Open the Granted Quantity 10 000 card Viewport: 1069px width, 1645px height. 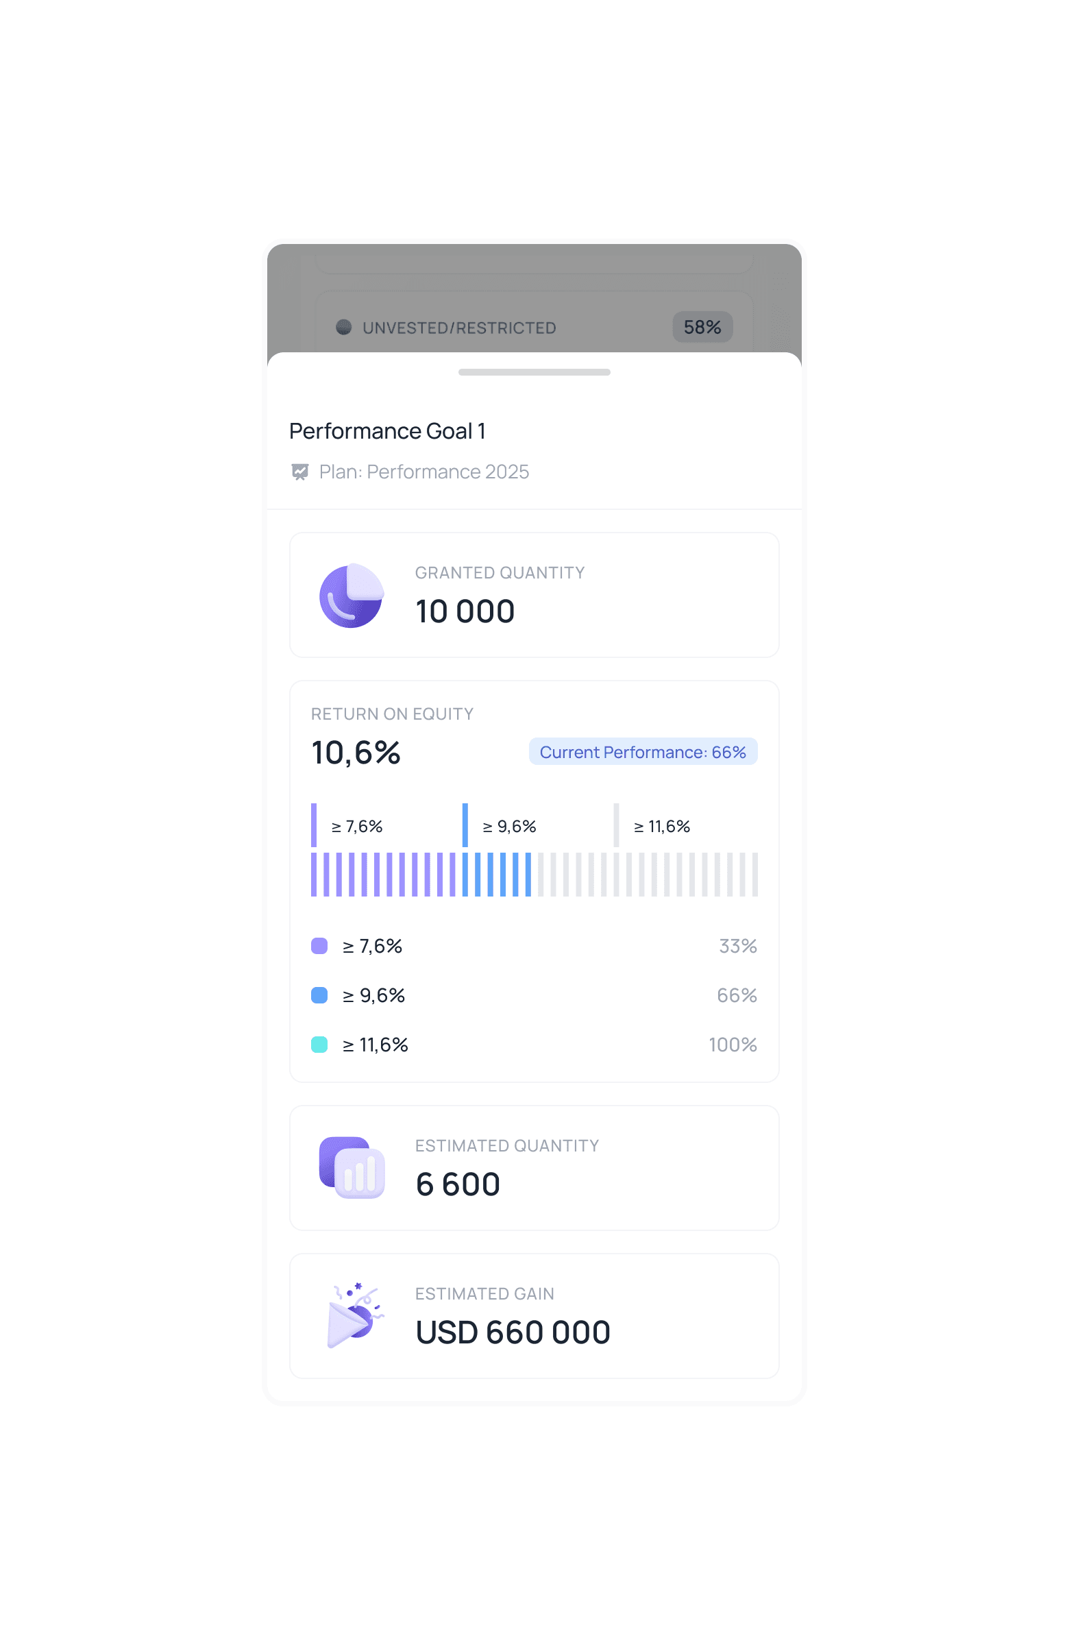[x=534, y=594]
